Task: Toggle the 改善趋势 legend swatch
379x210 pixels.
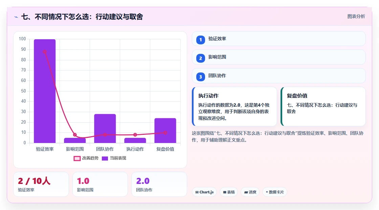Action: coord(77,159)
